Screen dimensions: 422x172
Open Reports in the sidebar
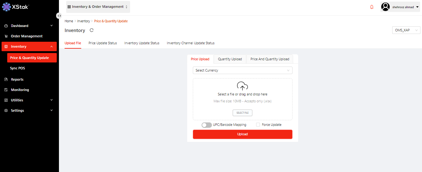point(17,79)
